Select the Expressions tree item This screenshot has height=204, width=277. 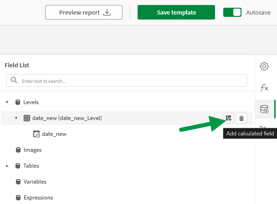(x=38, y=198)
